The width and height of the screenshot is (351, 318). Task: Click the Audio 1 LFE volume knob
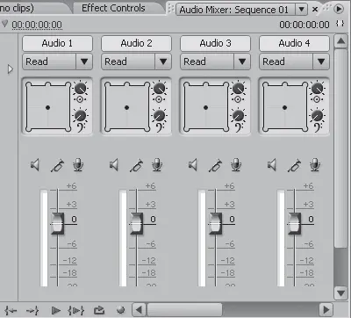[80, 116]
